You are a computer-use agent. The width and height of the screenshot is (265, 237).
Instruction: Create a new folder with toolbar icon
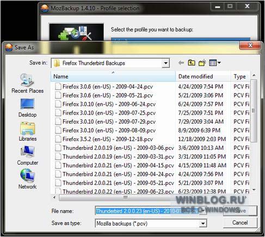202,63
